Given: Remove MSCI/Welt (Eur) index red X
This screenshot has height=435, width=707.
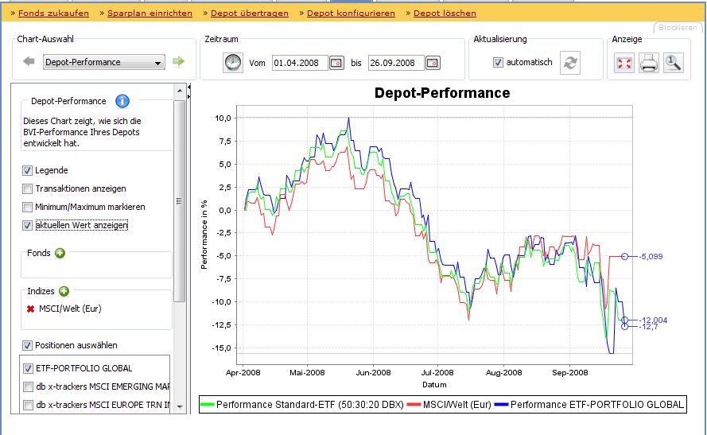Looking at the screenshot, I should (30, 309).
